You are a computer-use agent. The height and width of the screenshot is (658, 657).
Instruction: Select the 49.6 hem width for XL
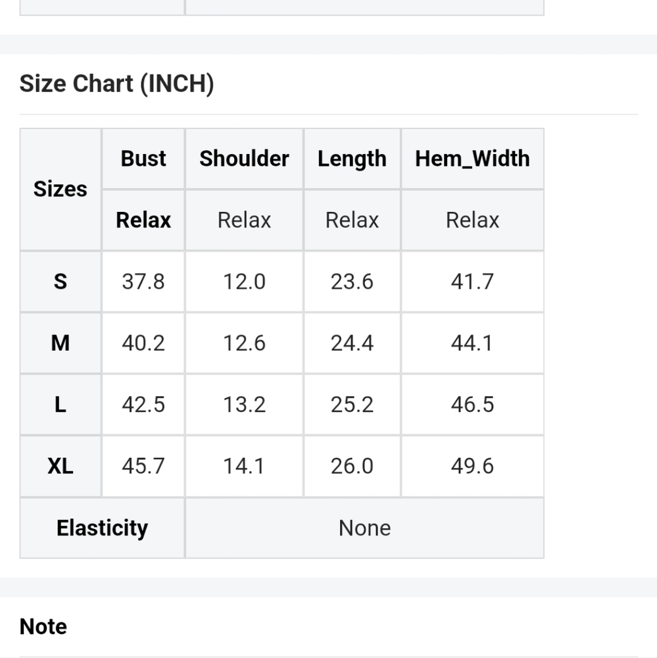(x=472, y=467)
